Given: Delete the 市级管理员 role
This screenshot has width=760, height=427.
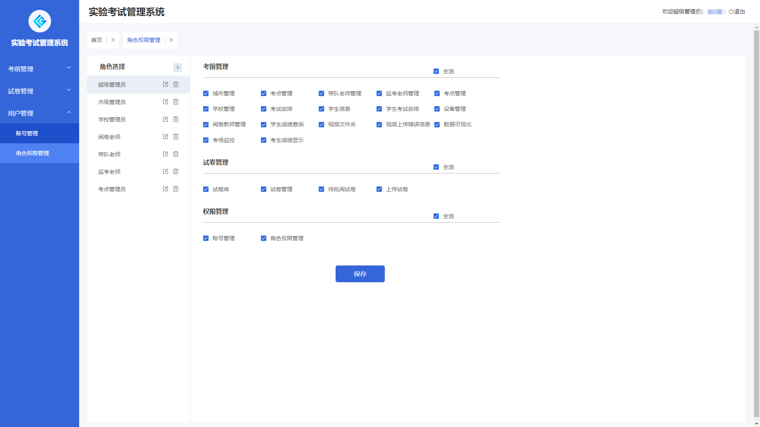Looking at the screenshot, I should (176, 102).
